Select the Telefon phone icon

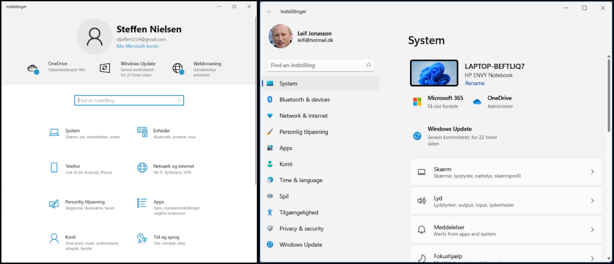[x=54, y=168]
